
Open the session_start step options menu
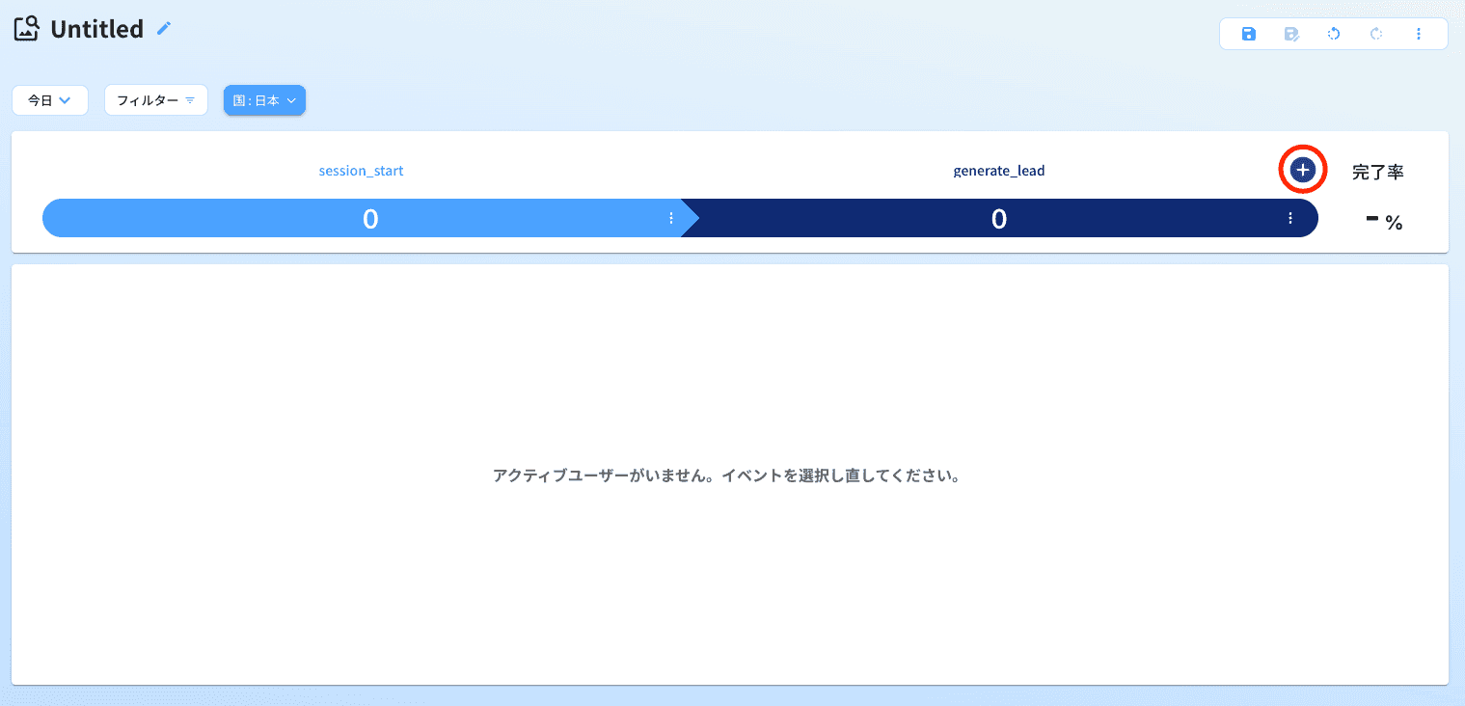pyautogui.click(x=671, y=218)
